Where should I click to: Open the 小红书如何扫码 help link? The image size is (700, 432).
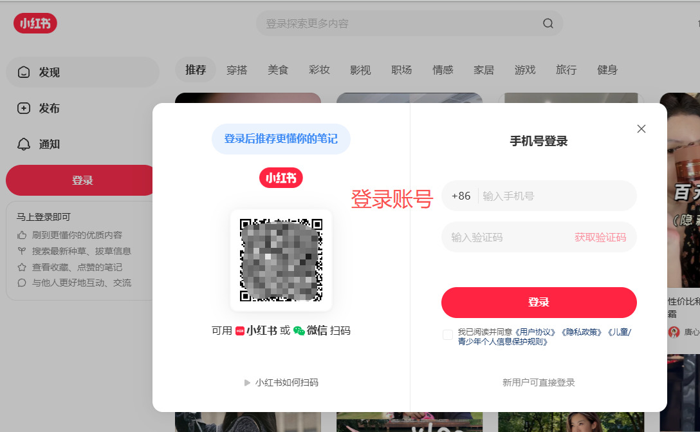(286, 382)
